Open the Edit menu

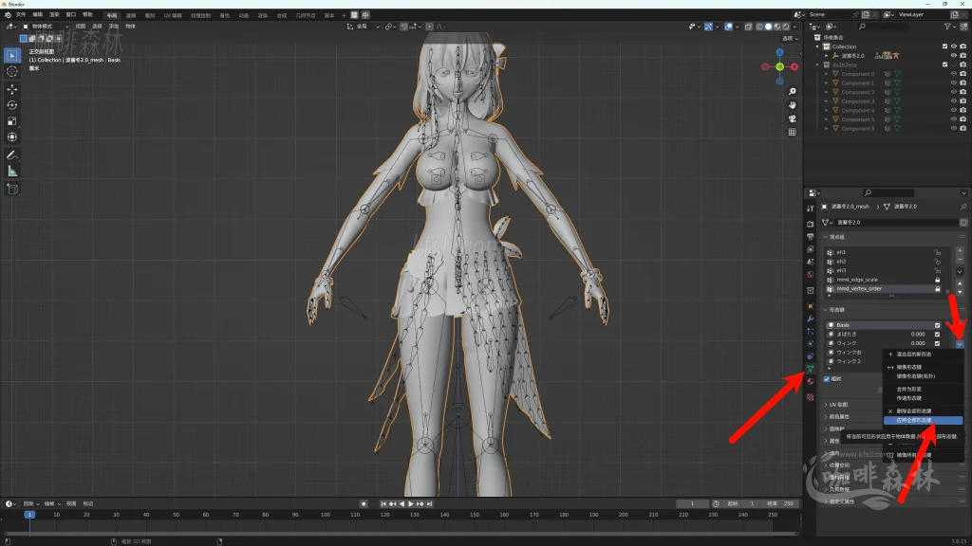[x=38, y=15]
